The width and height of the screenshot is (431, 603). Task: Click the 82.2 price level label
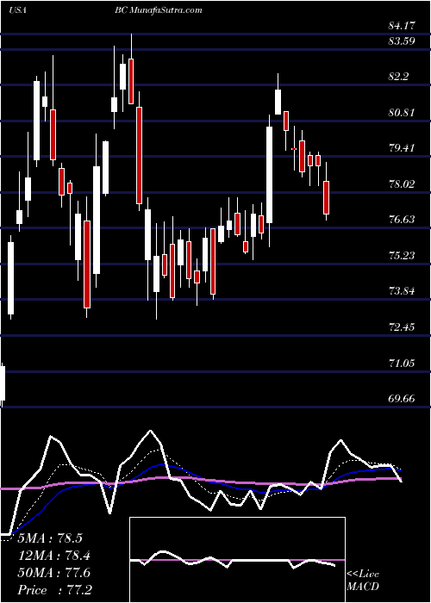point(398,77)
